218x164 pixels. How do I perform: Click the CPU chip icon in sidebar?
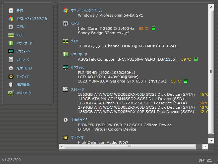point(11,27)
